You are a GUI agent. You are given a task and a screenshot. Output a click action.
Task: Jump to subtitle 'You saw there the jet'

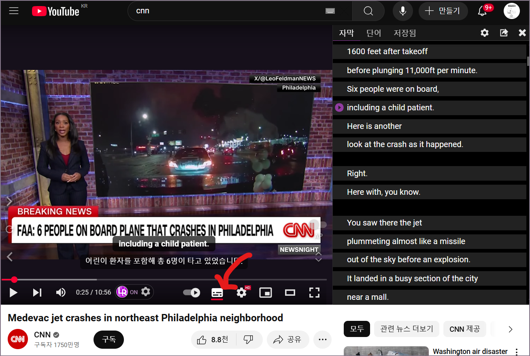[x=430, y=223]
